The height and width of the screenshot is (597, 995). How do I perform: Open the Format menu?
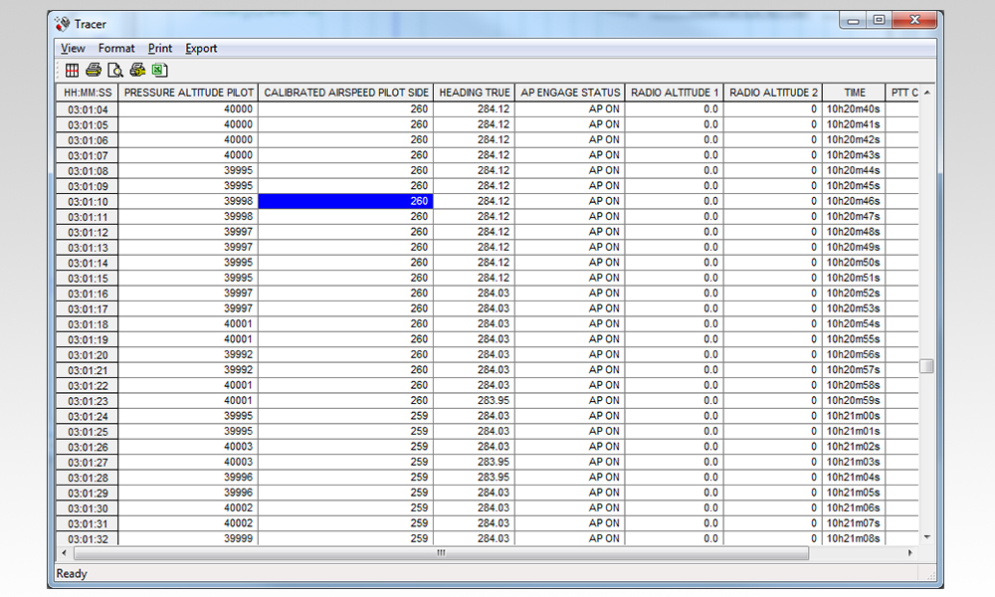coord(116,48)
